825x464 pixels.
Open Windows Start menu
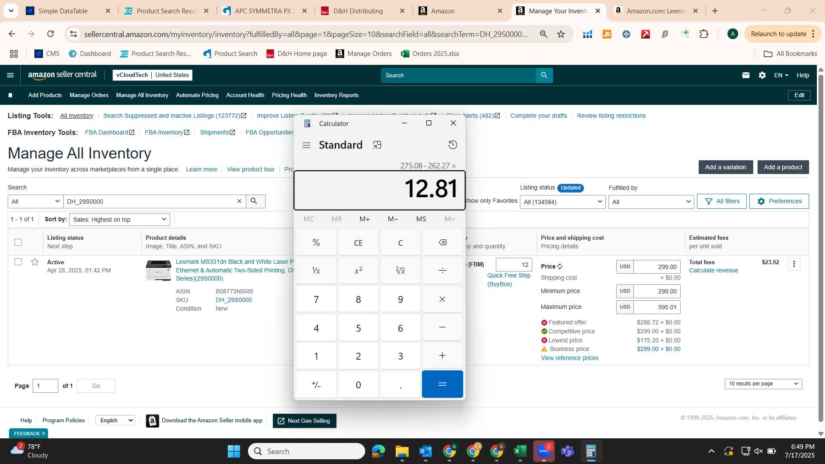click(234, 451)
